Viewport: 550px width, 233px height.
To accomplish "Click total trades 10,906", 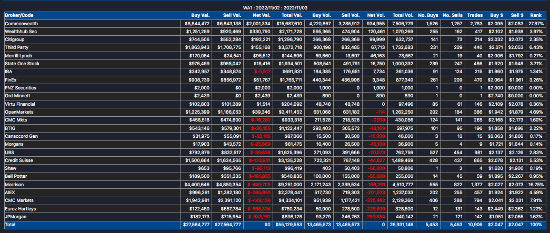I will click(x=475, y=225).
